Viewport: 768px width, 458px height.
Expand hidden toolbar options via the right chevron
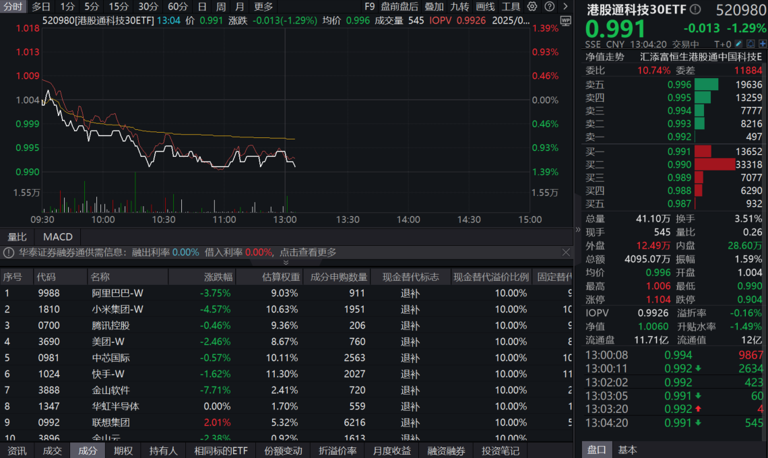click(x=565, y=7)
